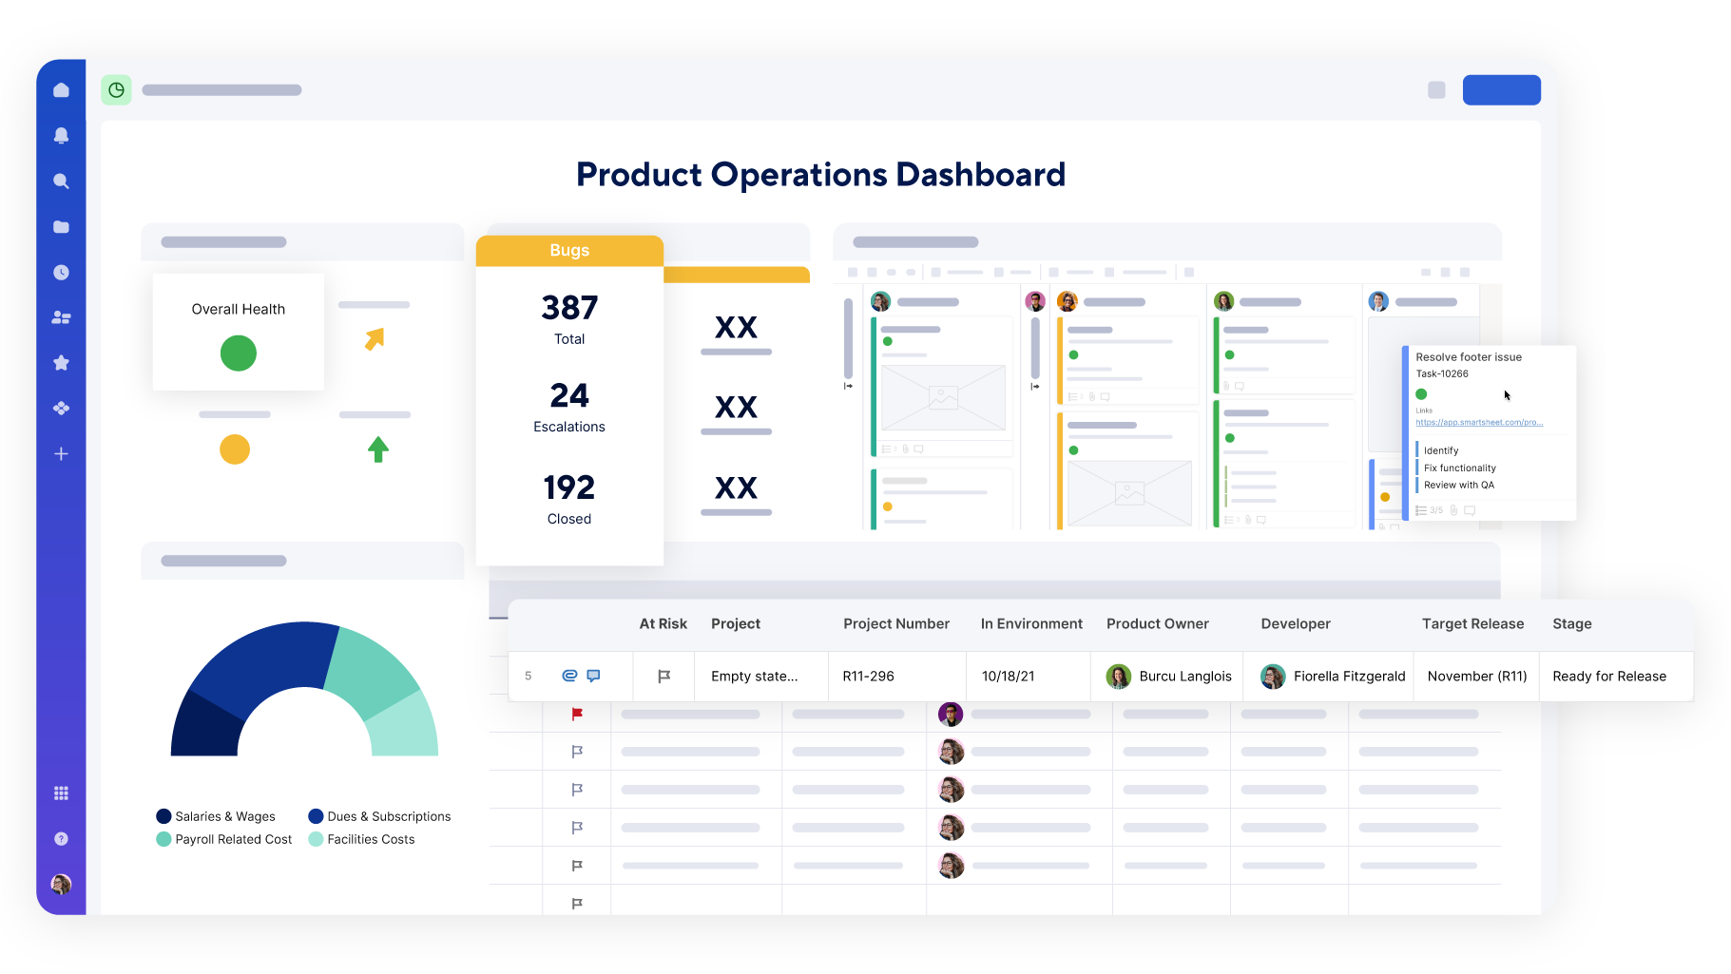Select the Search icon in the sidebar

pyautogui.click(x=61, y=181)
